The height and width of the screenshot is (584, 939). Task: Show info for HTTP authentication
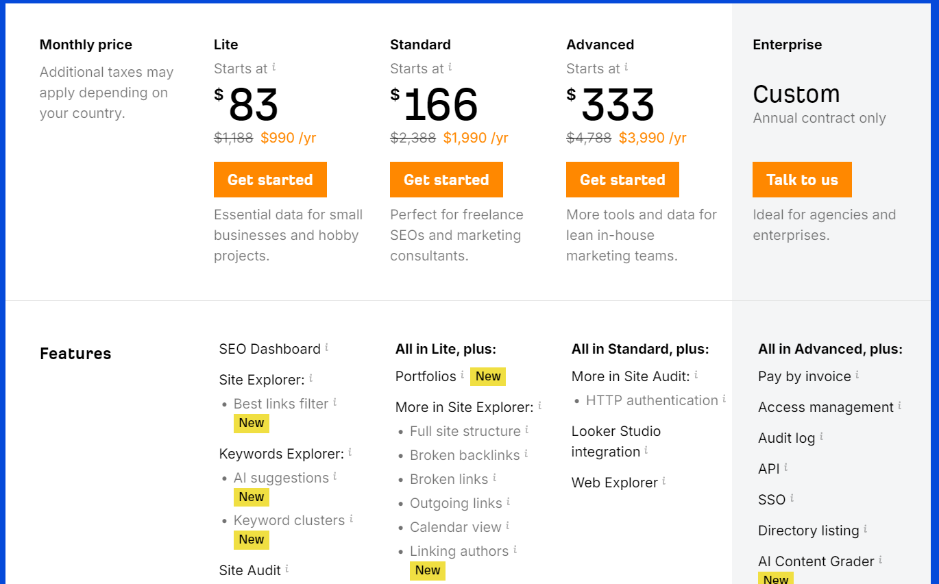click(x=724, y=399)
